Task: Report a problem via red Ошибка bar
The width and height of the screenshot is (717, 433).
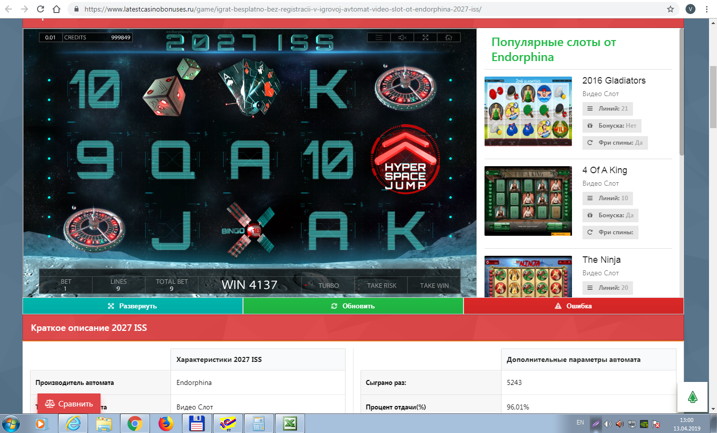Action: (573, 306)
